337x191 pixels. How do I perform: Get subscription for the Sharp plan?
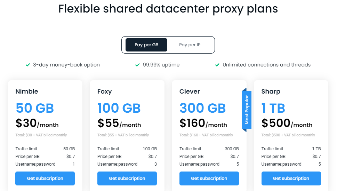291,178
